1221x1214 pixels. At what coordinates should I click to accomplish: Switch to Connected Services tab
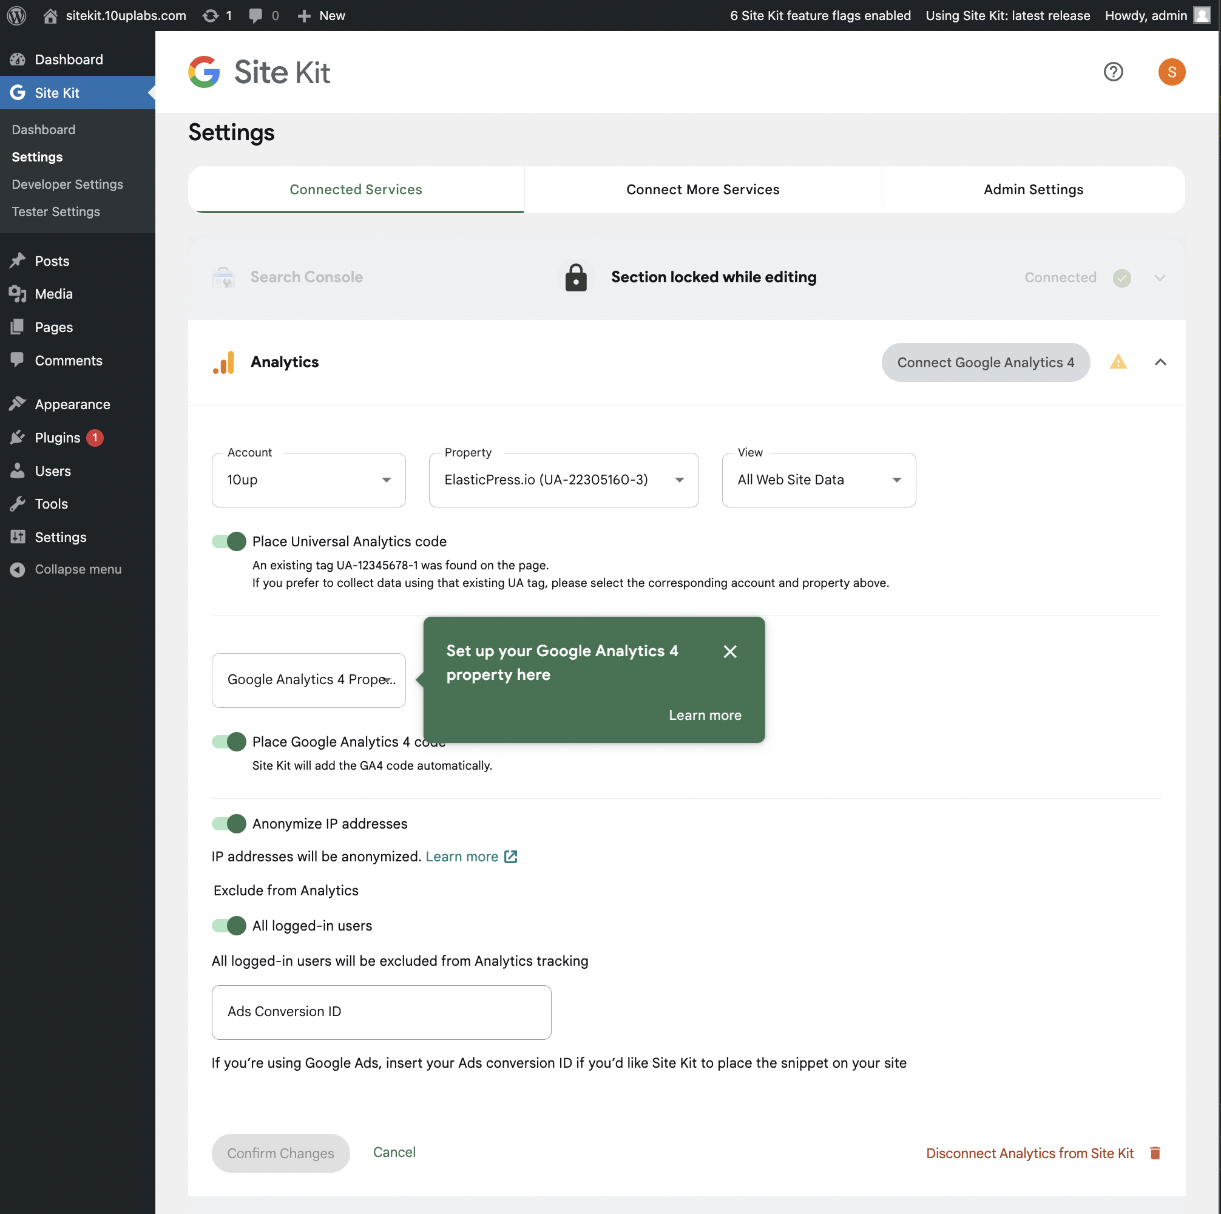(356, 189)
